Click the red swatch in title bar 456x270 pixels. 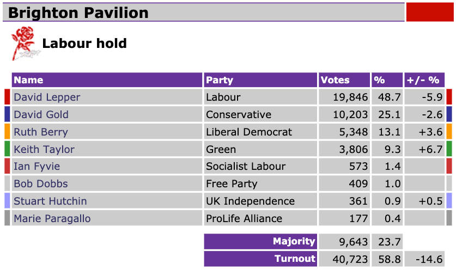point(430,13)
